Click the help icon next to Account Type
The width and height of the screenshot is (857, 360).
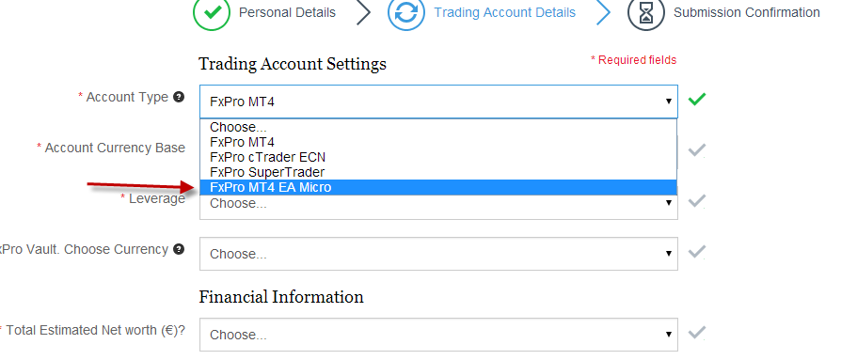tap(178, 97)
